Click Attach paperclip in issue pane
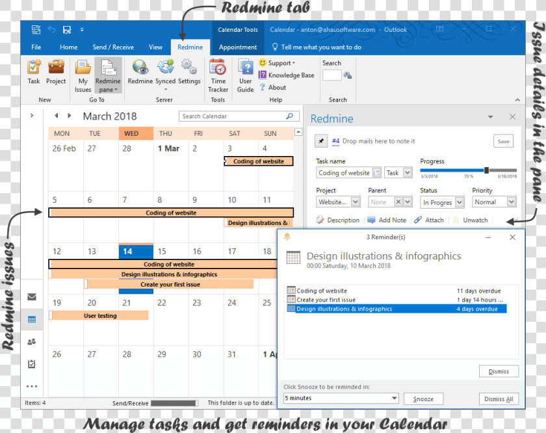This screenshot has width=546, height=433. pos(429,220)
